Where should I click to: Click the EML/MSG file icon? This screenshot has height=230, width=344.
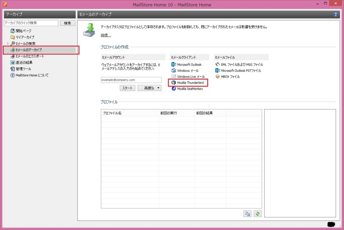pos(218,64)
